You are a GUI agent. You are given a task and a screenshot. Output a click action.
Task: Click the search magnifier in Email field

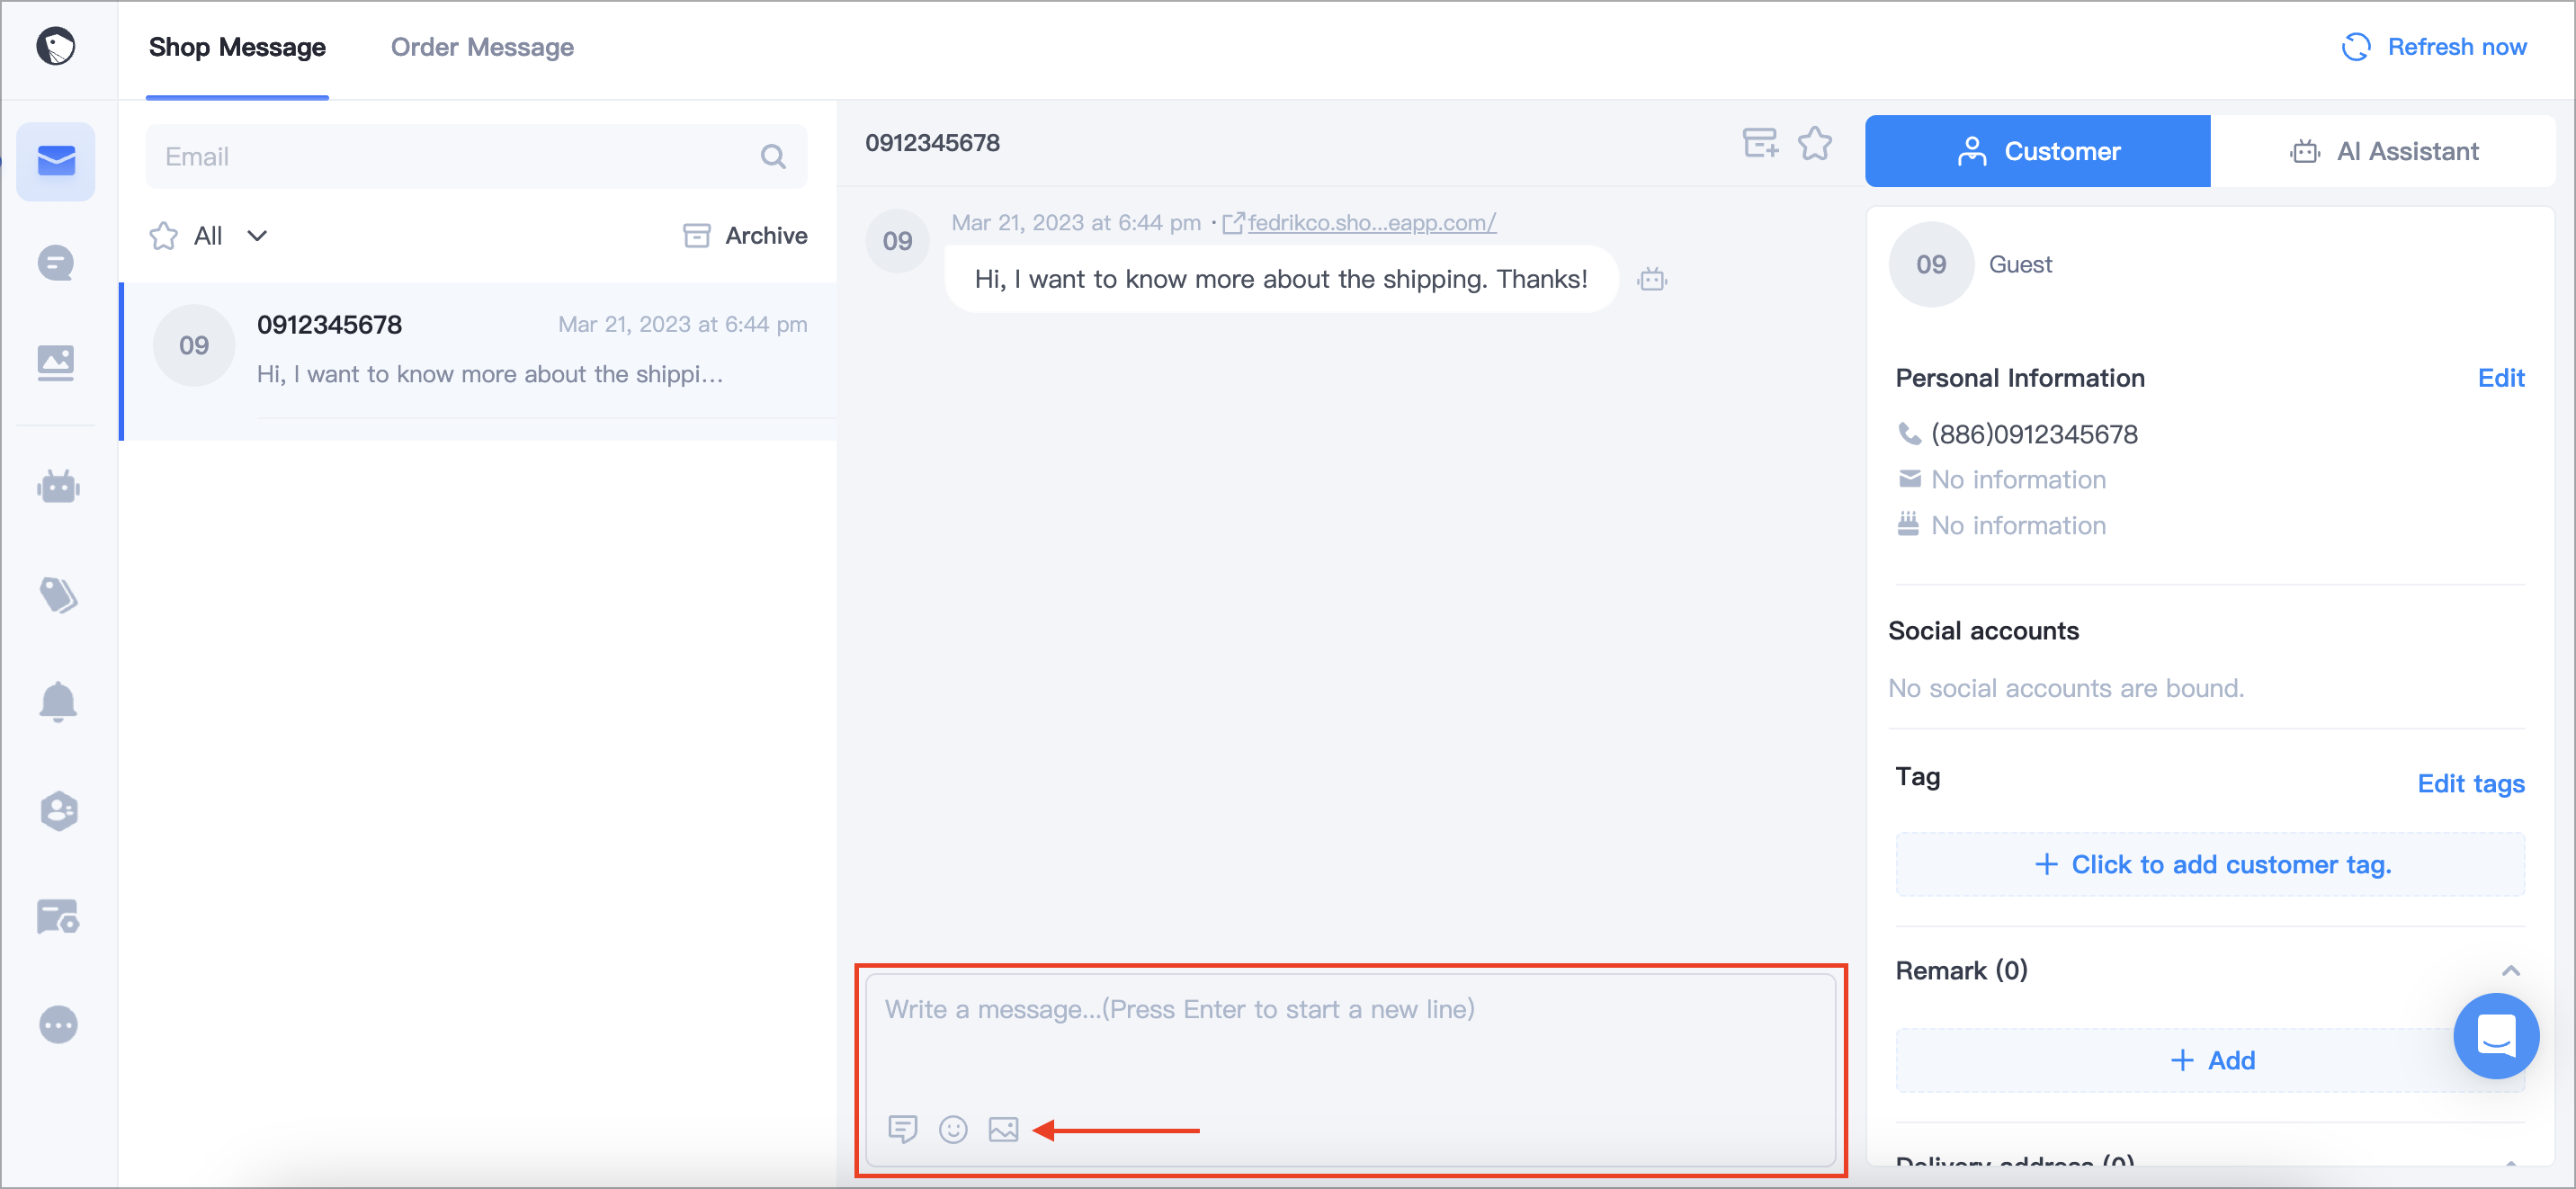[773, 157]
